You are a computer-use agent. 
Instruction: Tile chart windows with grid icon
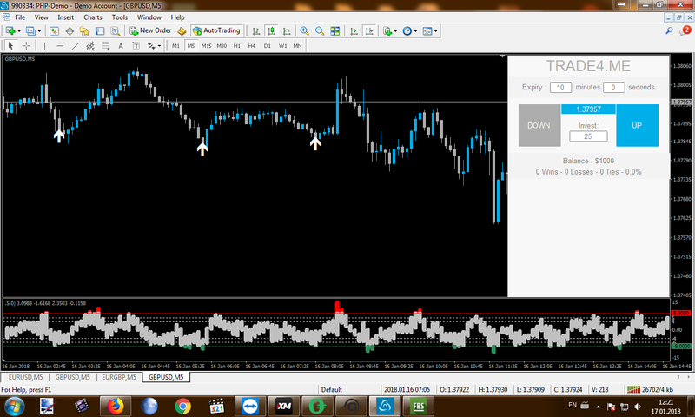coord(335,31)
